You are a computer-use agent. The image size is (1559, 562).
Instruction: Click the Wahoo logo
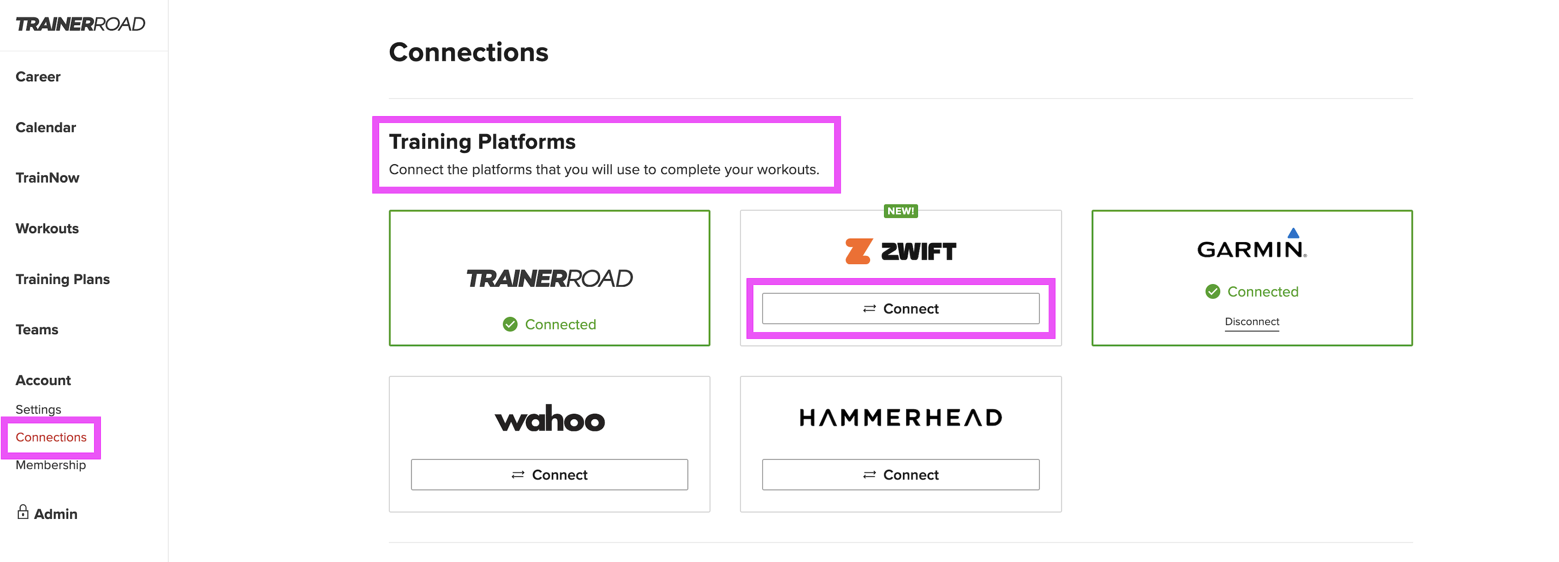[x=550, y=418]
